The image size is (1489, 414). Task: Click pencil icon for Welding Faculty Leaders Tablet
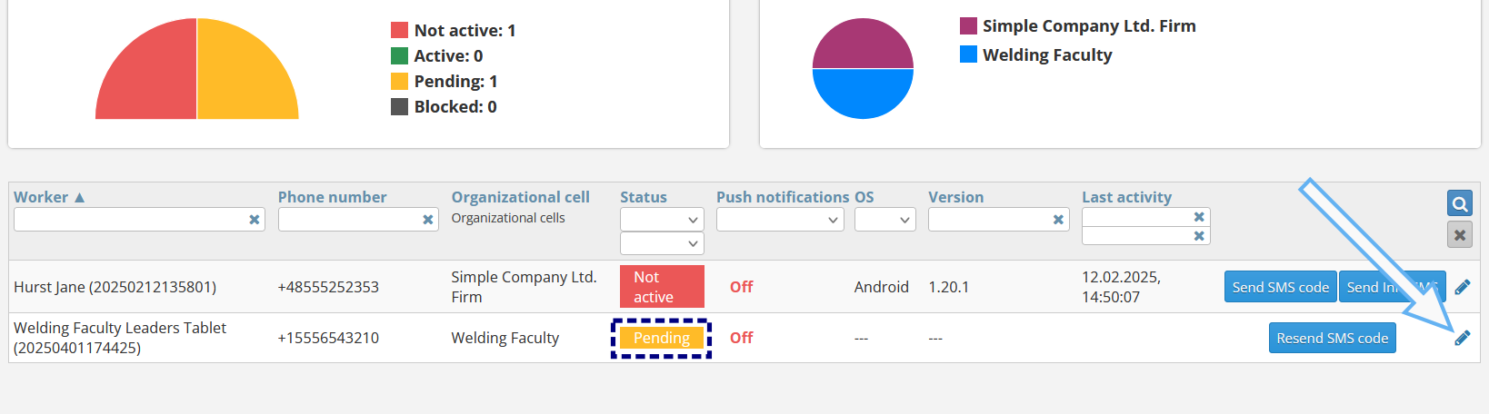pos(1462,338)
